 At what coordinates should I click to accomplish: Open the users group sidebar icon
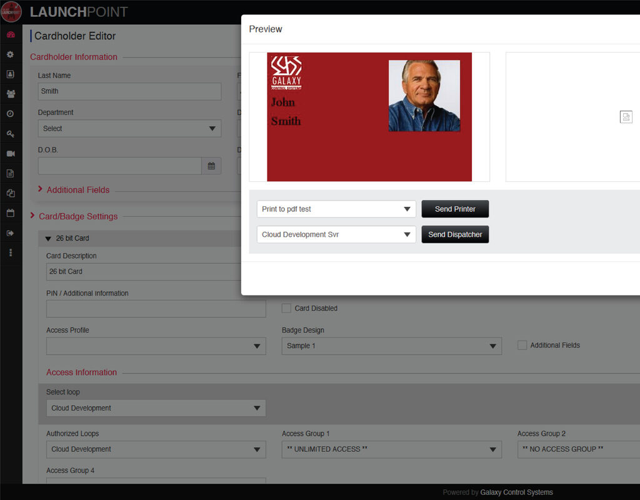click(10, 94)
